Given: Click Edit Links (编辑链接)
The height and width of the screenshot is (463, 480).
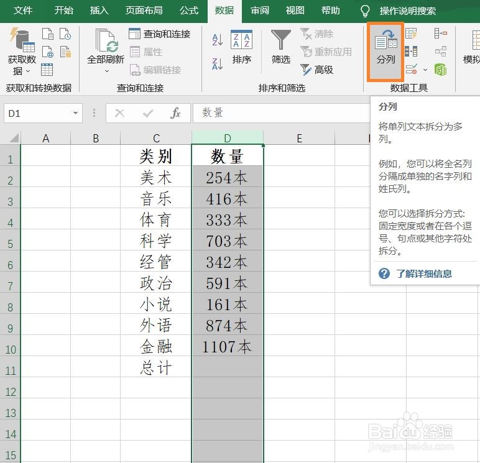Looking at the screenshot, I should pos(155,70).
